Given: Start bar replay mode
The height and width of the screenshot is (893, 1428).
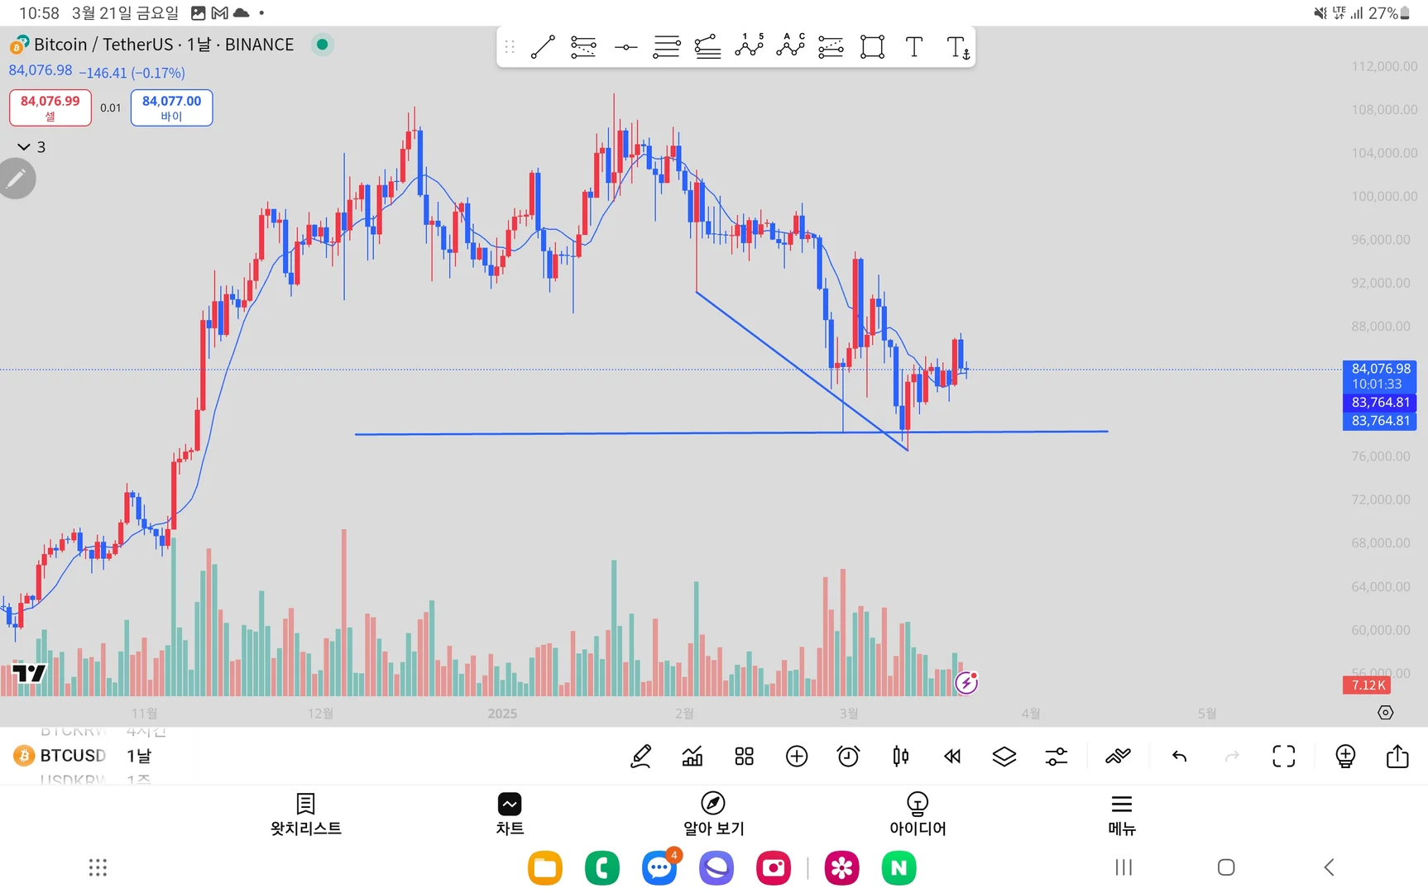Looking at the screenshot, I should [952, 756].
